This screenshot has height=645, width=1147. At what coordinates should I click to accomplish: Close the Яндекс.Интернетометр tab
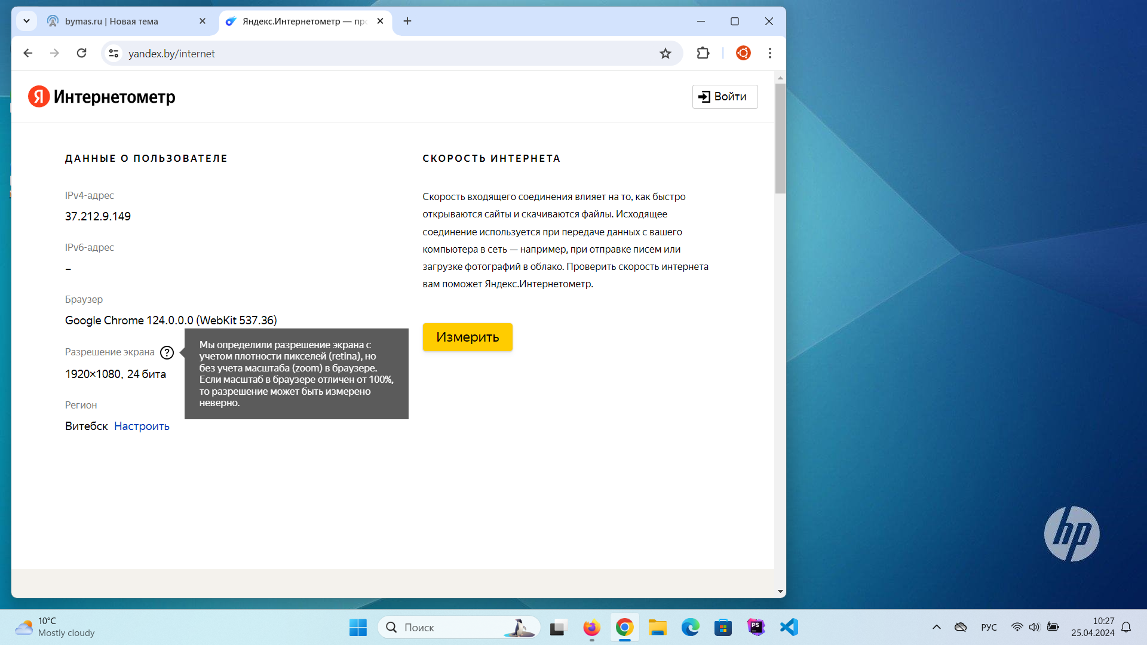[380, 21]
